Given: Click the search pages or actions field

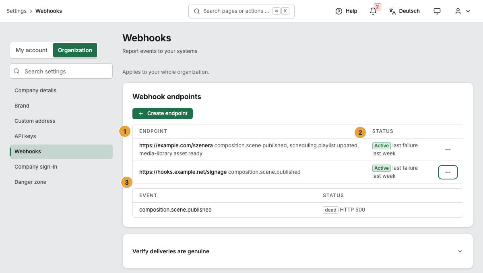Looking at the screenshot, I should click(x=242, y=11).
